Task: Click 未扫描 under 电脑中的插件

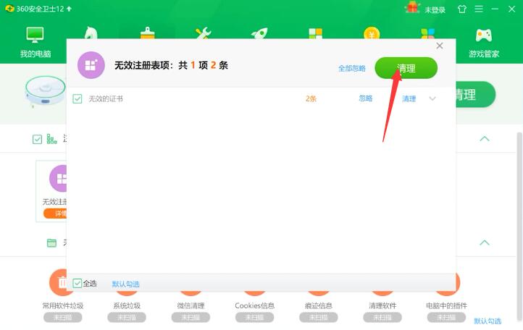Action: tap(446, 317)
